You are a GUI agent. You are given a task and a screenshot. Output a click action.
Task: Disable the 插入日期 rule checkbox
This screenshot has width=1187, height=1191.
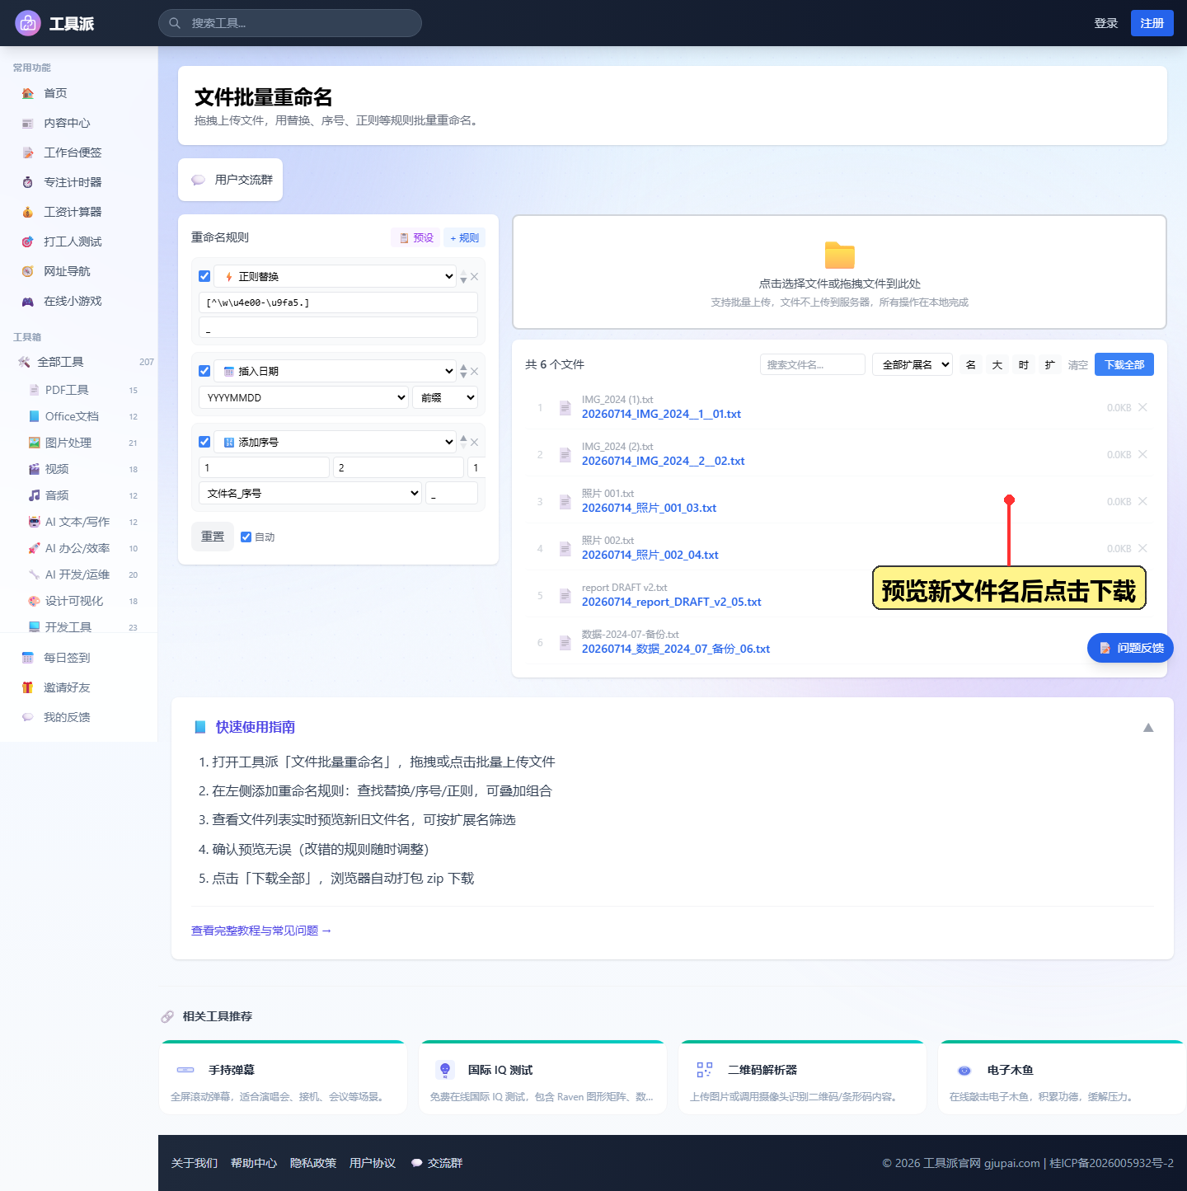pyautogui.click(x=204, y=371)
